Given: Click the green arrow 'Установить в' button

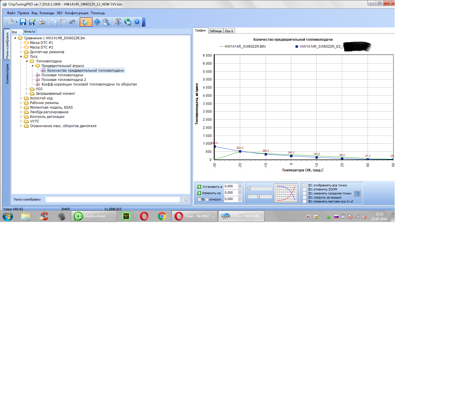Looking at the screenshot, I should 199,187.
